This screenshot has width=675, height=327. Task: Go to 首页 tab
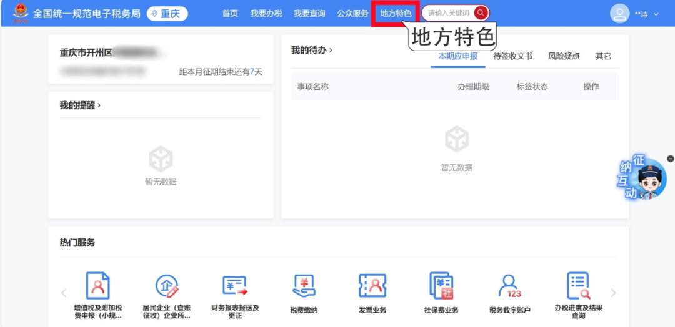230,14
